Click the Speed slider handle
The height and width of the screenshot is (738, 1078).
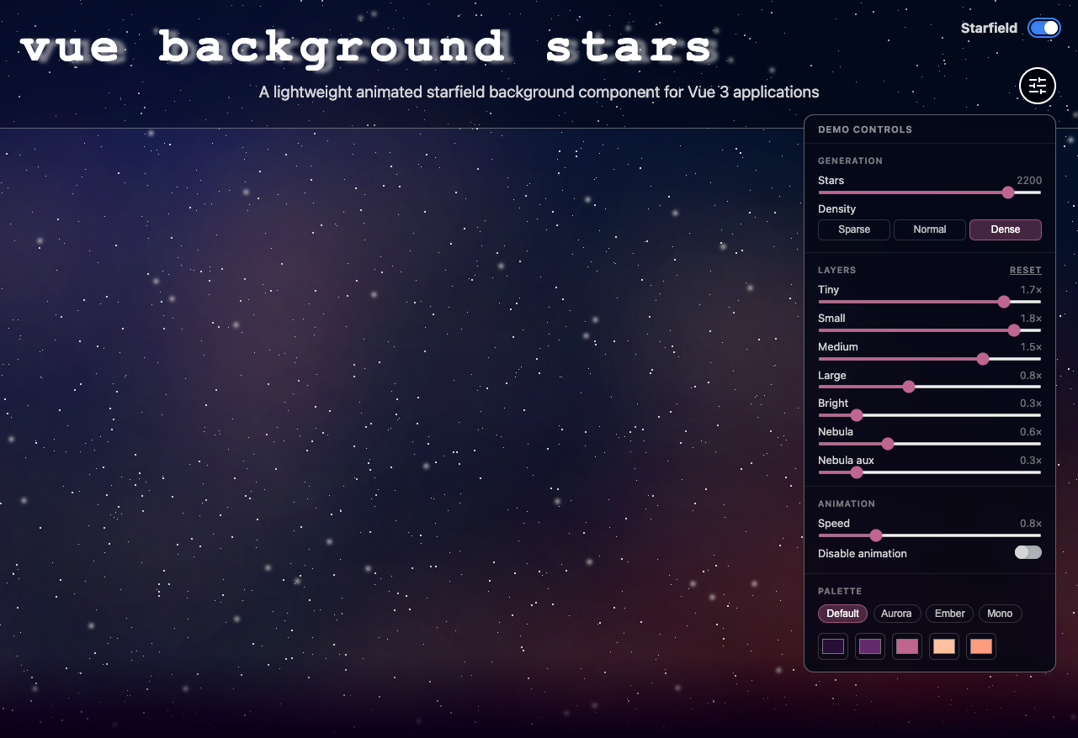coord(876,535)
